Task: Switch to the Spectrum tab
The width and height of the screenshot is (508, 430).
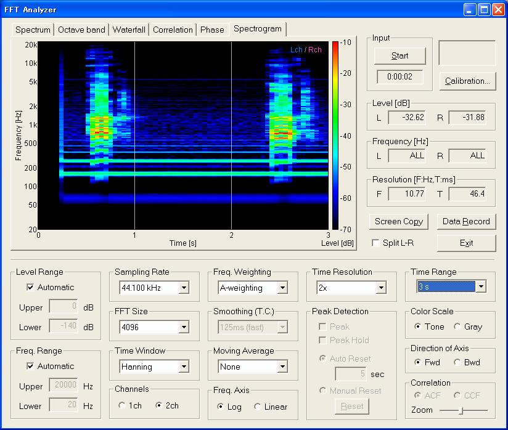Action: pyautogui.click(x=33, y=30)
